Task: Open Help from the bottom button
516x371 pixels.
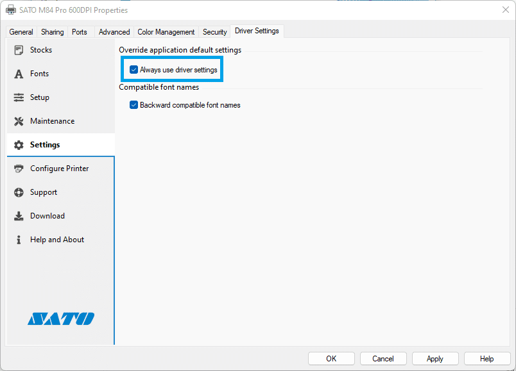Action: pyautogui.click(x=486, y=359)
